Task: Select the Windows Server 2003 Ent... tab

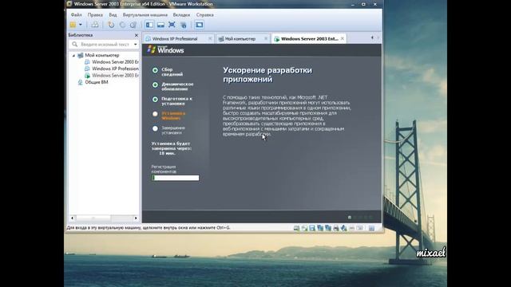Action: [x=309, y=39]
